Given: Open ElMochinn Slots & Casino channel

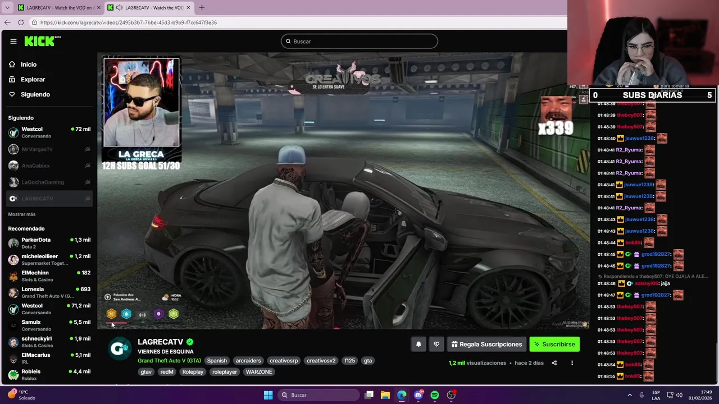Looking at the screenshot, I should [49, 276].
